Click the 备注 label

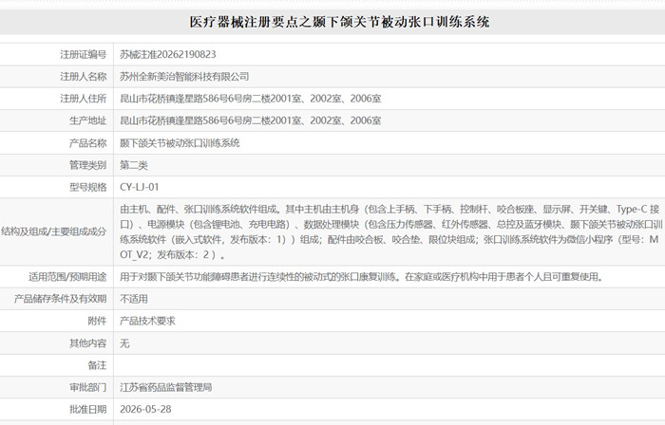point(97,365)
